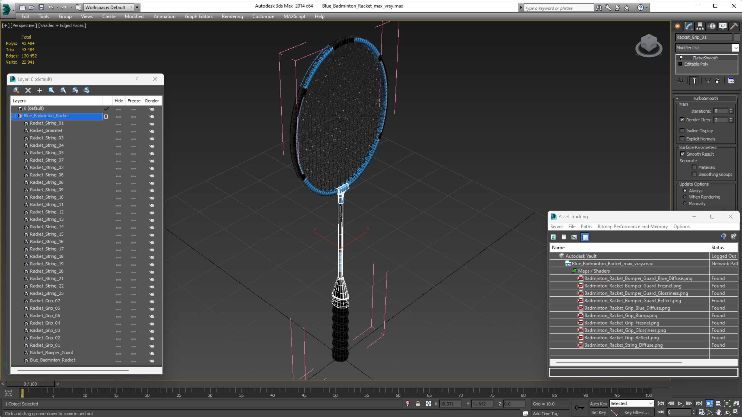The width and height of the screenshot is (742, 417).
Task: Switch Asset Tracking to tree view icon
Action: tap(574, 237)
